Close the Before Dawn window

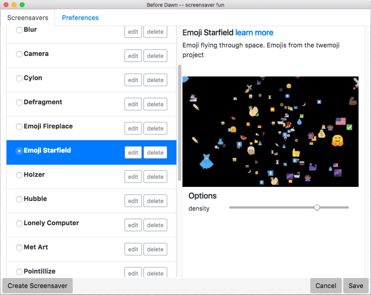coord(6,5)
